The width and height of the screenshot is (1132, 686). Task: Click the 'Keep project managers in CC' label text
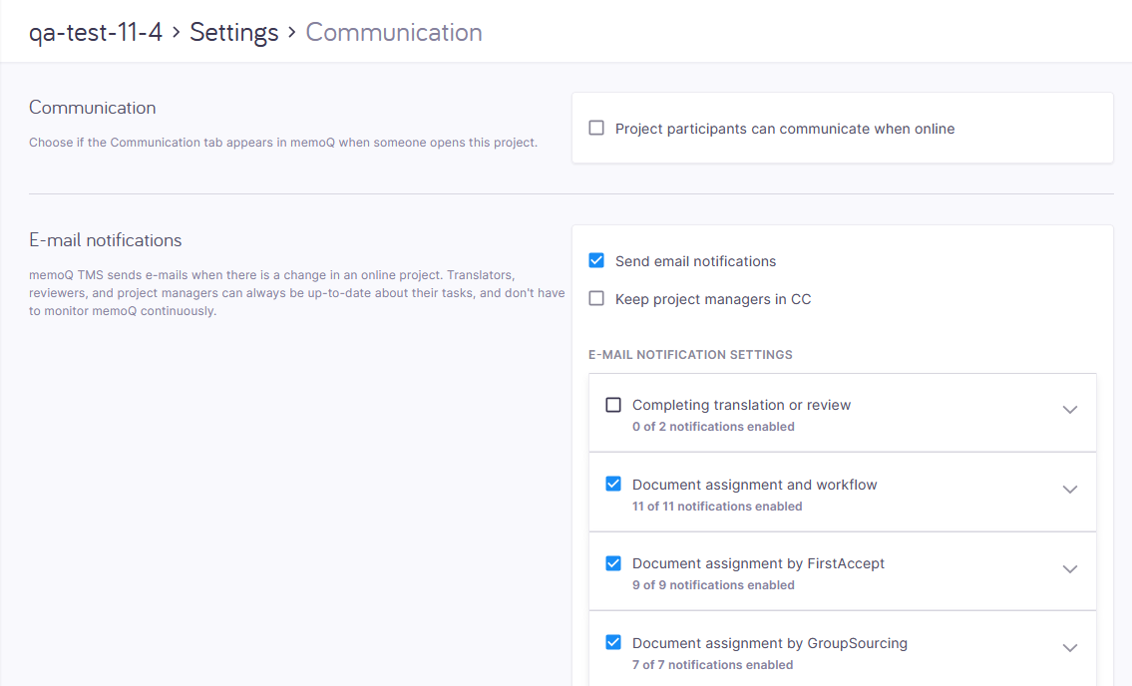pos(712,299)
